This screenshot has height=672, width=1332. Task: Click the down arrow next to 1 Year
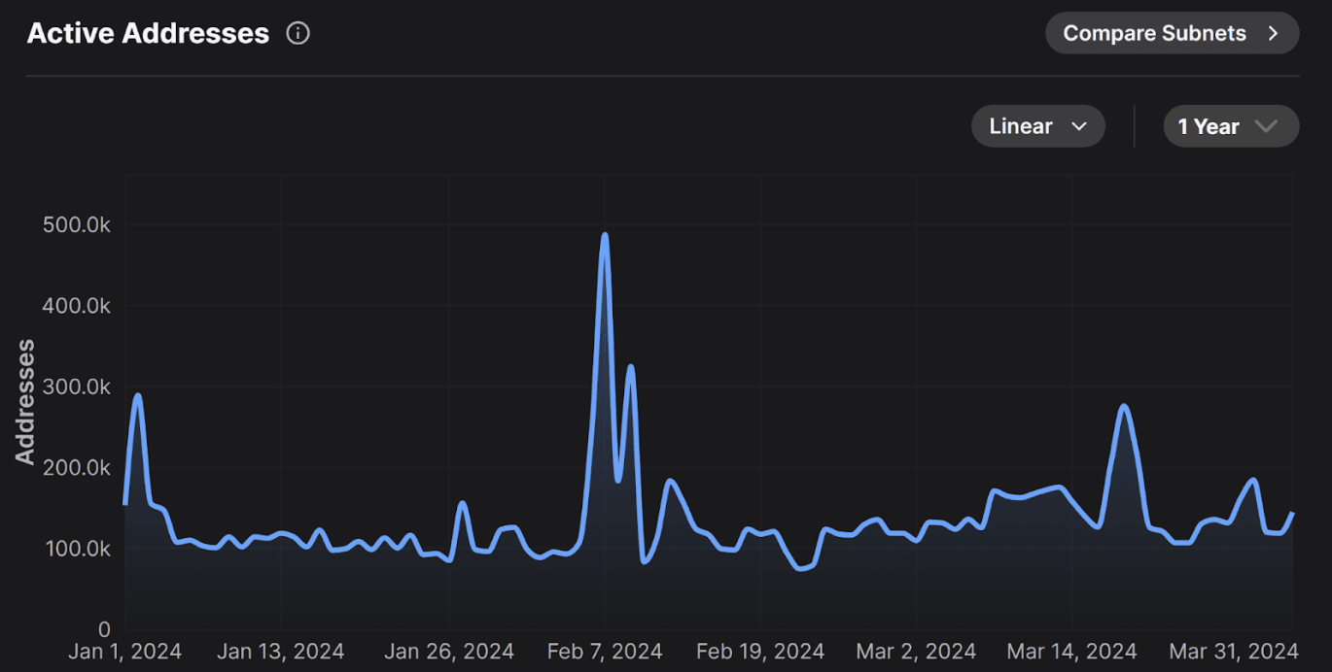click(x=1266, y=126)
